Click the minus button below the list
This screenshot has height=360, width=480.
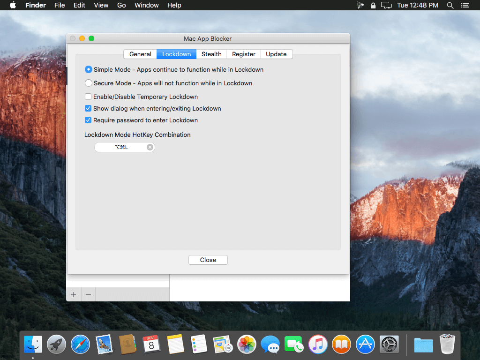[x=89, y=294]
